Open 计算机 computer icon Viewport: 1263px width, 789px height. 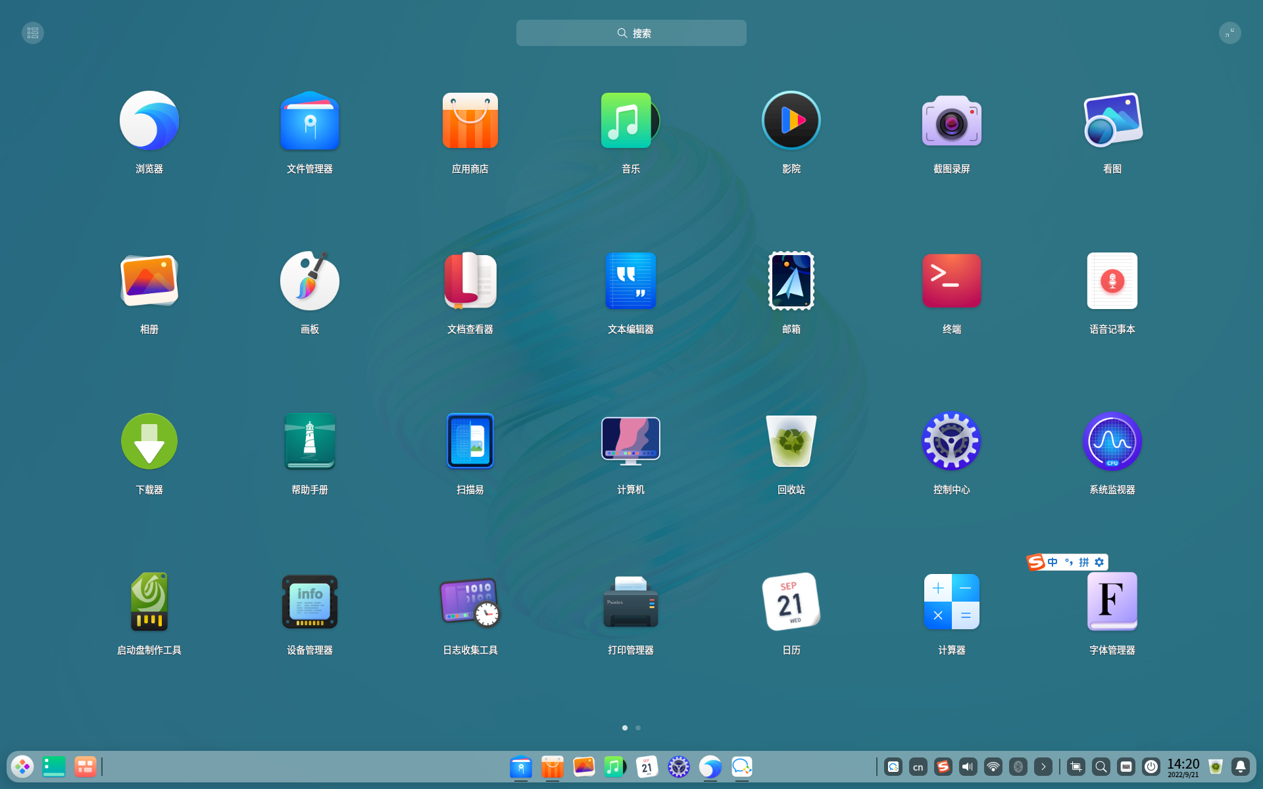(x=631, y=441)
